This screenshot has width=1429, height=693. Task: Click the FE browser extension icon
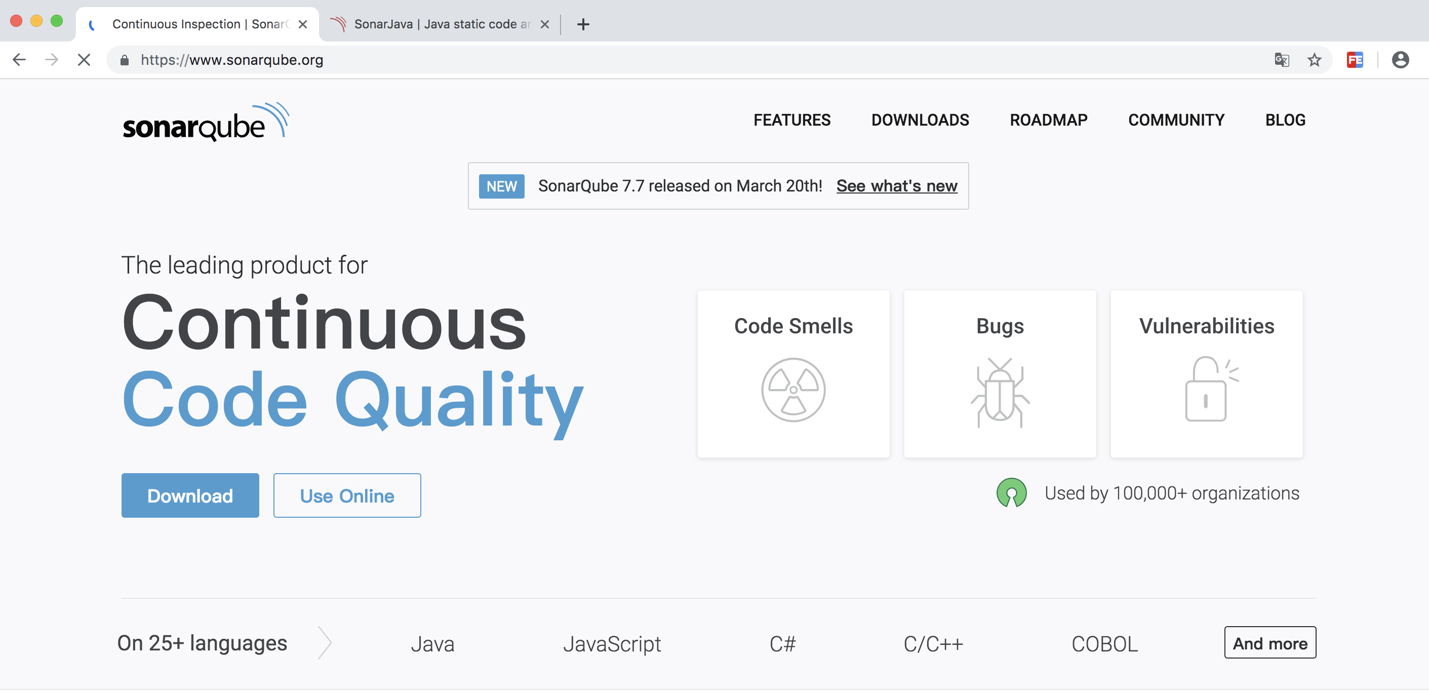tap(1355, 60)
